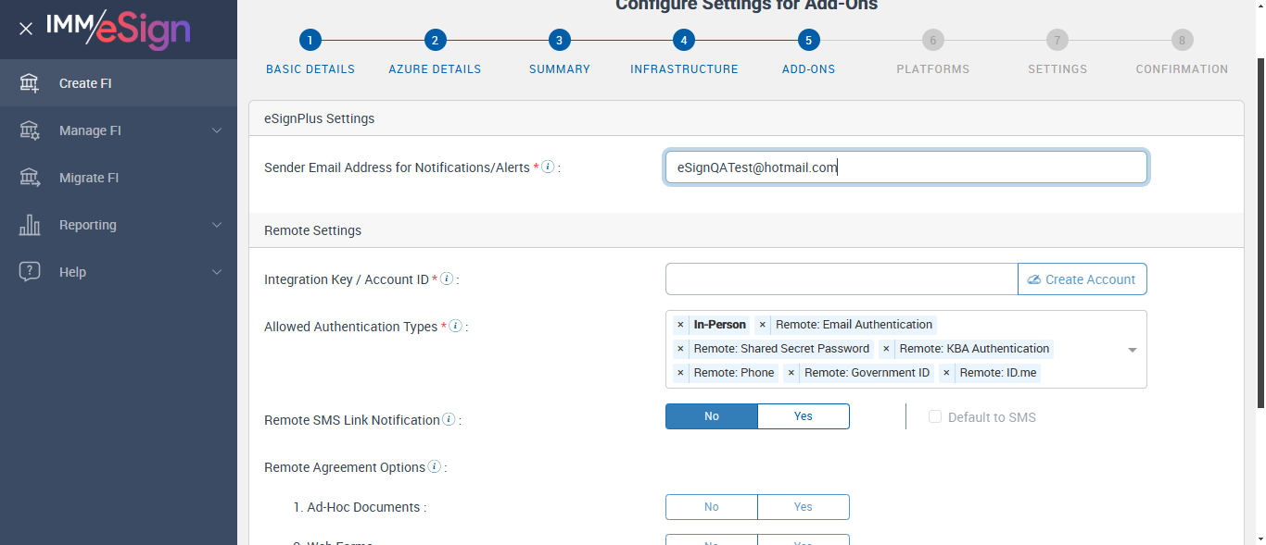Click the Reporting bar chart icon
Image resolution: width=1266 pixels, height=545 pixels.
point(30,225)
